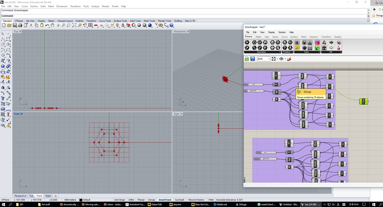Switch to the Curve Tools toolbar tab

pyautogui.click(x=105, y=21)
